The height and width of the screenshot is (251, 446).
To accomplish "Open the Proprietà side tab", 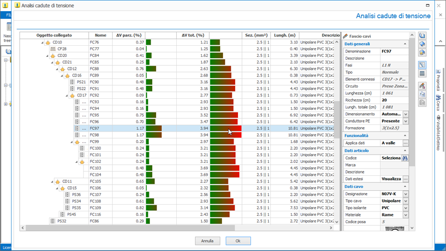I will click(438, 80).
